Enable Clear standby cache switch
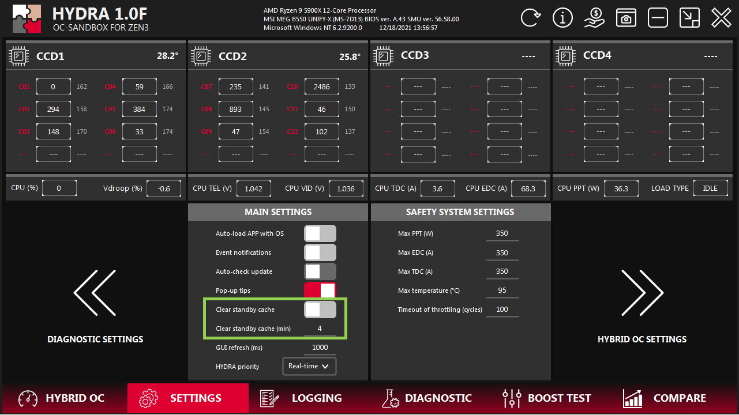Image resolution: width=739 pixels, height=415 pixels. [320, 310]
